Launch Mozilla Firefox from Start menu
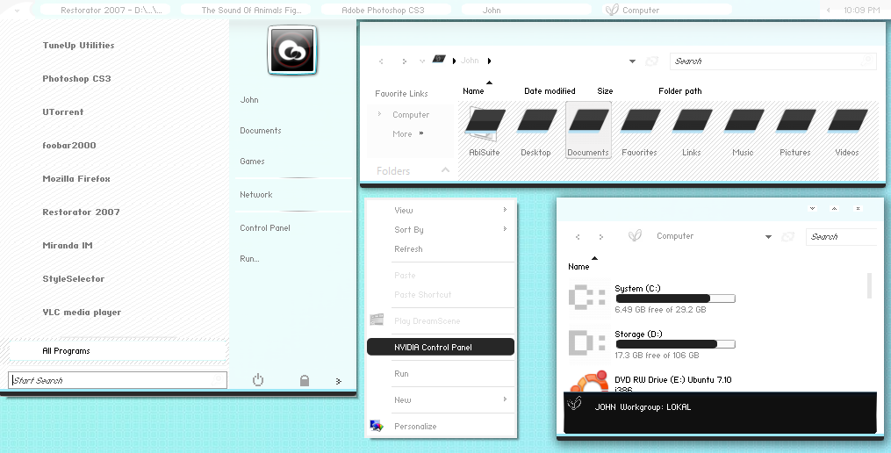The height and width of the screenshot is (453, 891). tap(76, 178)
